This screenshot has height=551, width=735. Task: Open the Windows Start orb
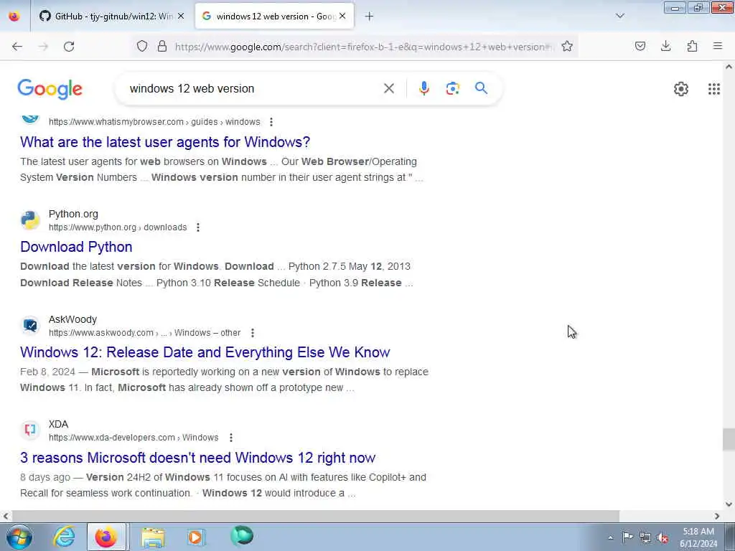coord(19,537)
